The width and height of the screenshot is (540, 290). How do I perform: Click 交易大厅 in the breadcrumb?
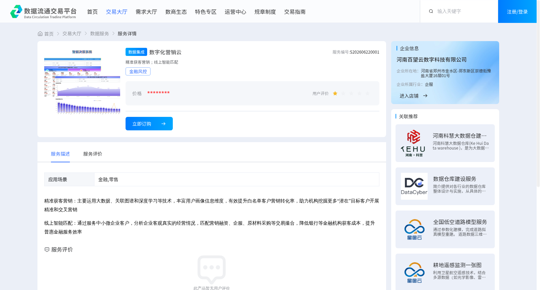[72, 34]
